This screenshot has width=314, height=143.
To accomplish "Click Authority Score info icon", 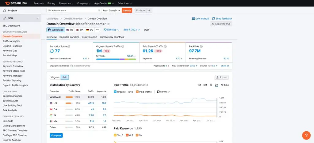I will (69, 47).
